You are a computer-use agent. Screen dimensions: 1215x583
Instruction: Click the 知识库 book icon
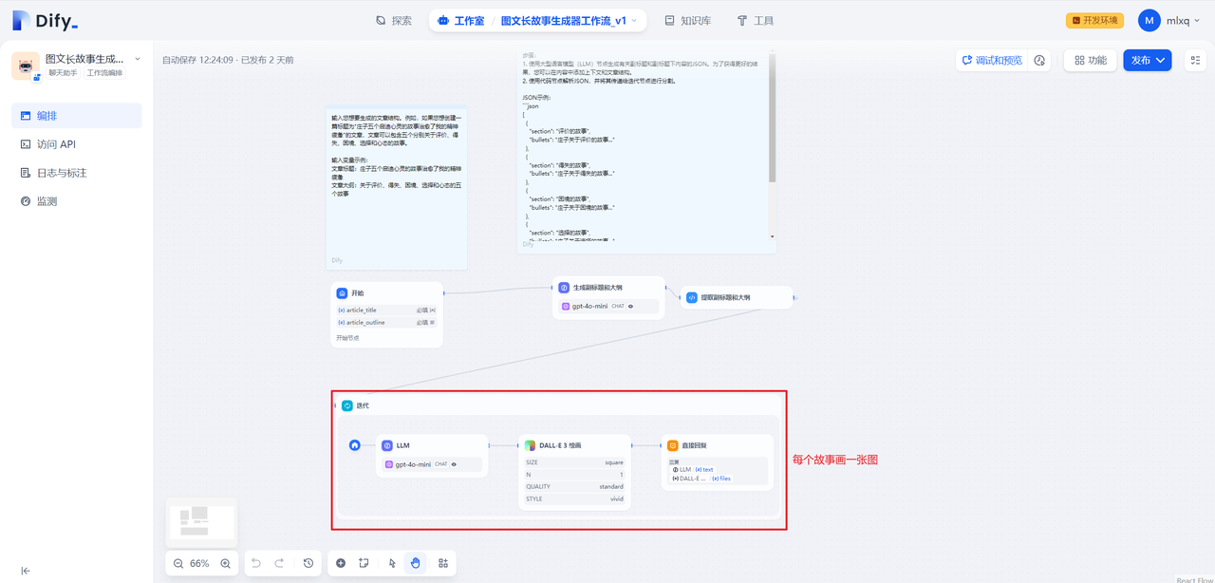pos(669,20)
